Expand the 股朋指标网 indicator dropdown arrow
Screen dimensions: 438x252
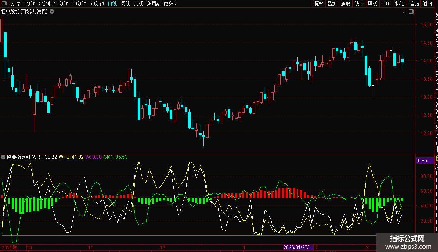pyautogui.click(x=3, y=157)
